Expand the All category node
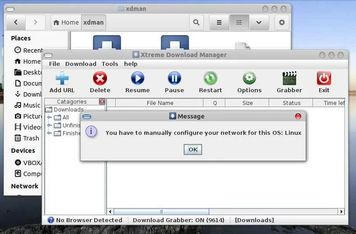Screen dimensions: 356x234 tap(50, 117)
